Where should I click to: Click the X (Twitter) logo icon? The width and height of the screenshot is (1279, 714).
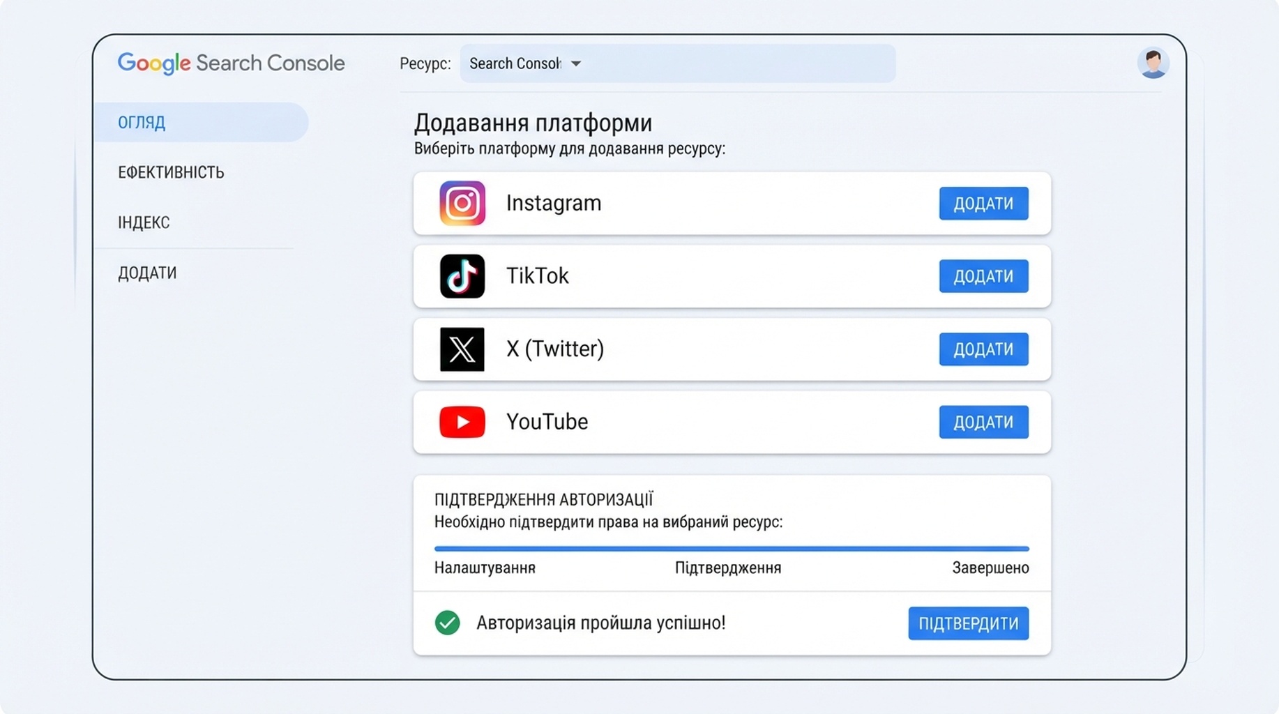pyautogui.click(x=462, y=349)
